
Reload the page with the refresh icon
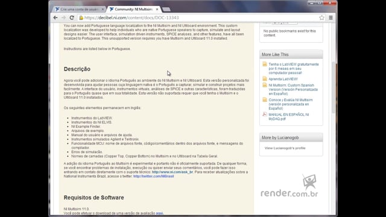tap(72, 17)
